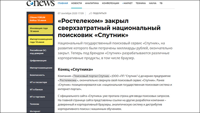The width and height of the screenshot is (200, 113).
Task: Click the Импортозамещение года banner
Action: point(40,41)
